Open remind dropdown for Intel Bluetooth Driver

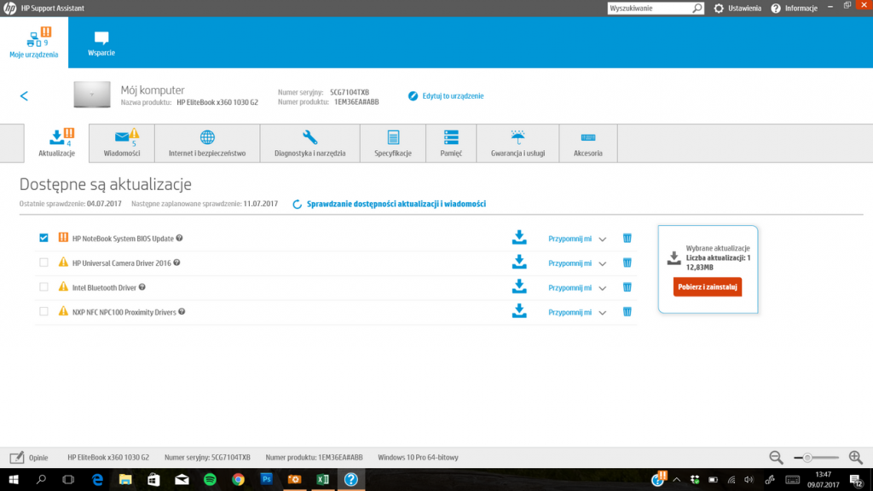[603, 288]
